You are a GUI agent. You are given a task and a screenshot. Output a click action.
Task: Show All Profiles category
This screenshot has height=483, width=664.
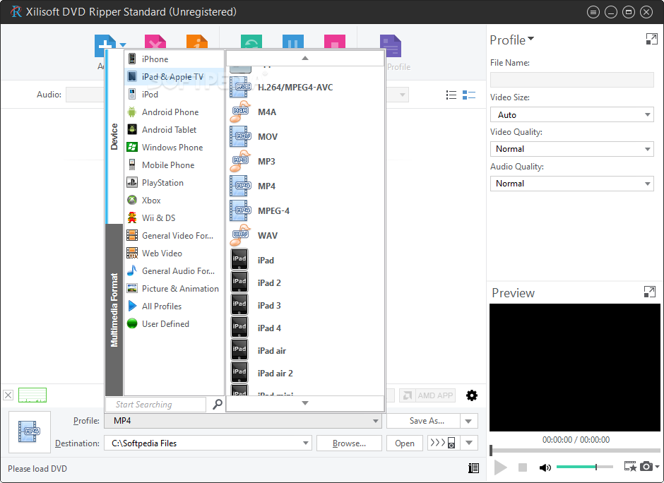pyautogui.click(x=174, y=306)
